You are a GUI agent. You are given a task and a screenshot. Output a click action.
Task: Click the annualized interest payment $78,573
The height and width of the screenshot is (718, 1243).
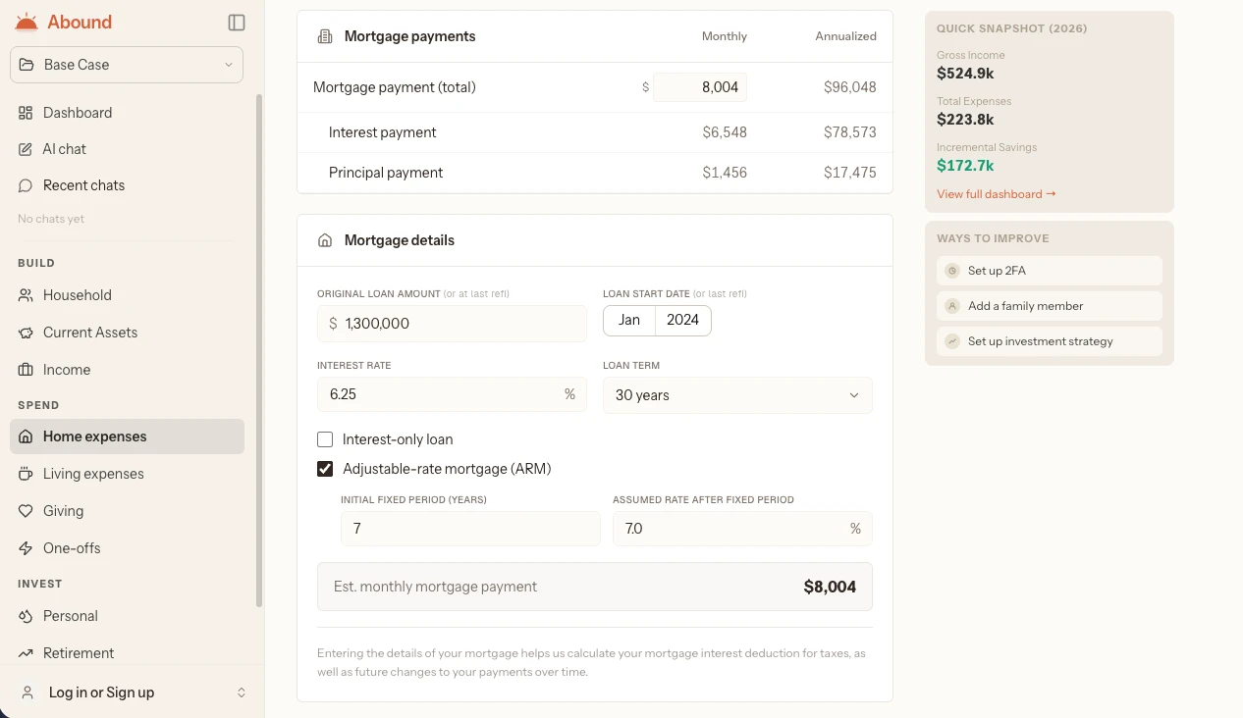[850, 132]
